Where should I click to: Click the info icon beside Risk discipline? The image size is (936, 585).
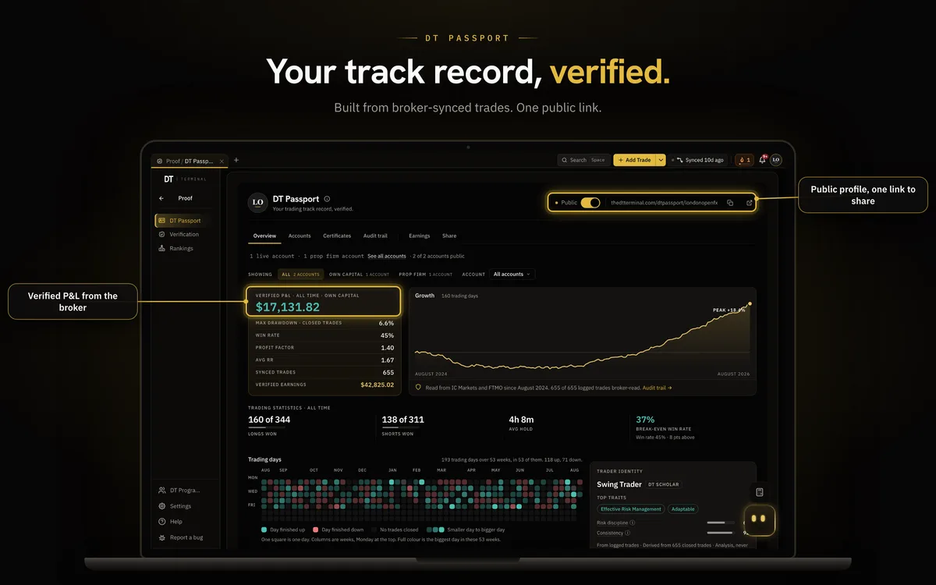pos(632,523)
